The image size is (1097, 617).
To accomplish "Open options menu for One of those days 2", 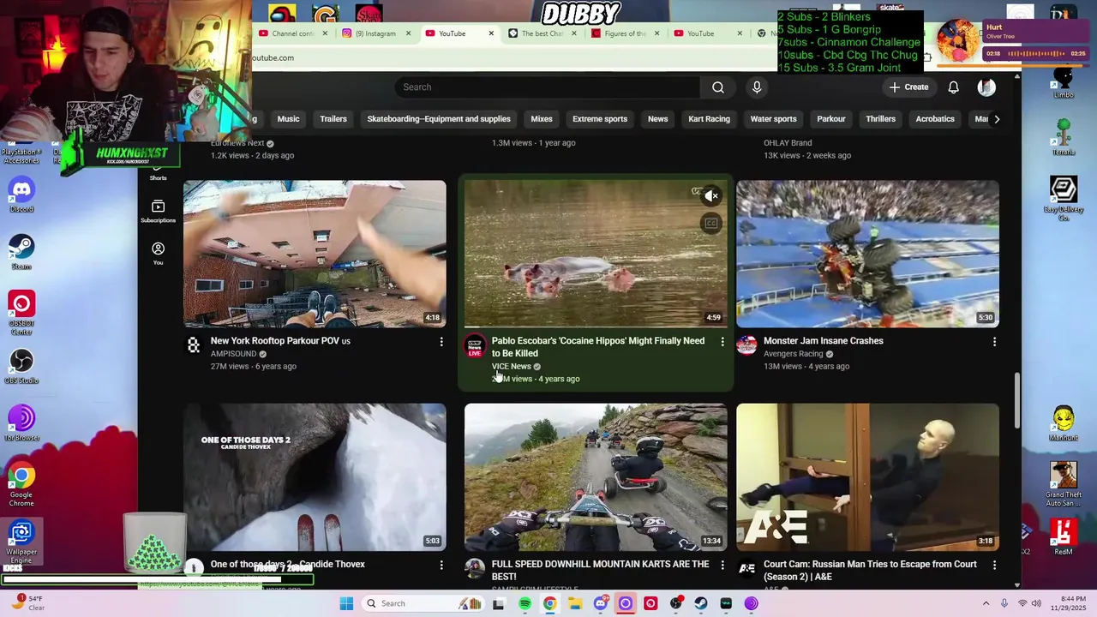I will 441,566.
